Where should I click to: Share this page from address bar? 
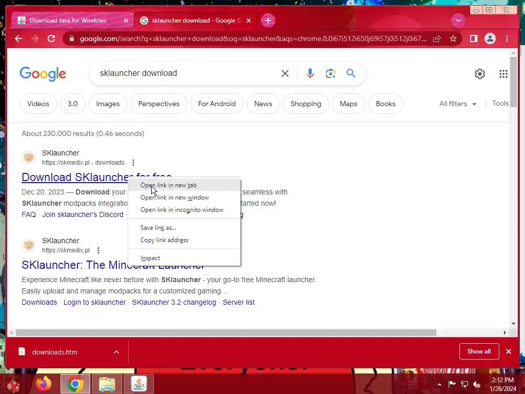pyautogui.click(x=437, y=38)
